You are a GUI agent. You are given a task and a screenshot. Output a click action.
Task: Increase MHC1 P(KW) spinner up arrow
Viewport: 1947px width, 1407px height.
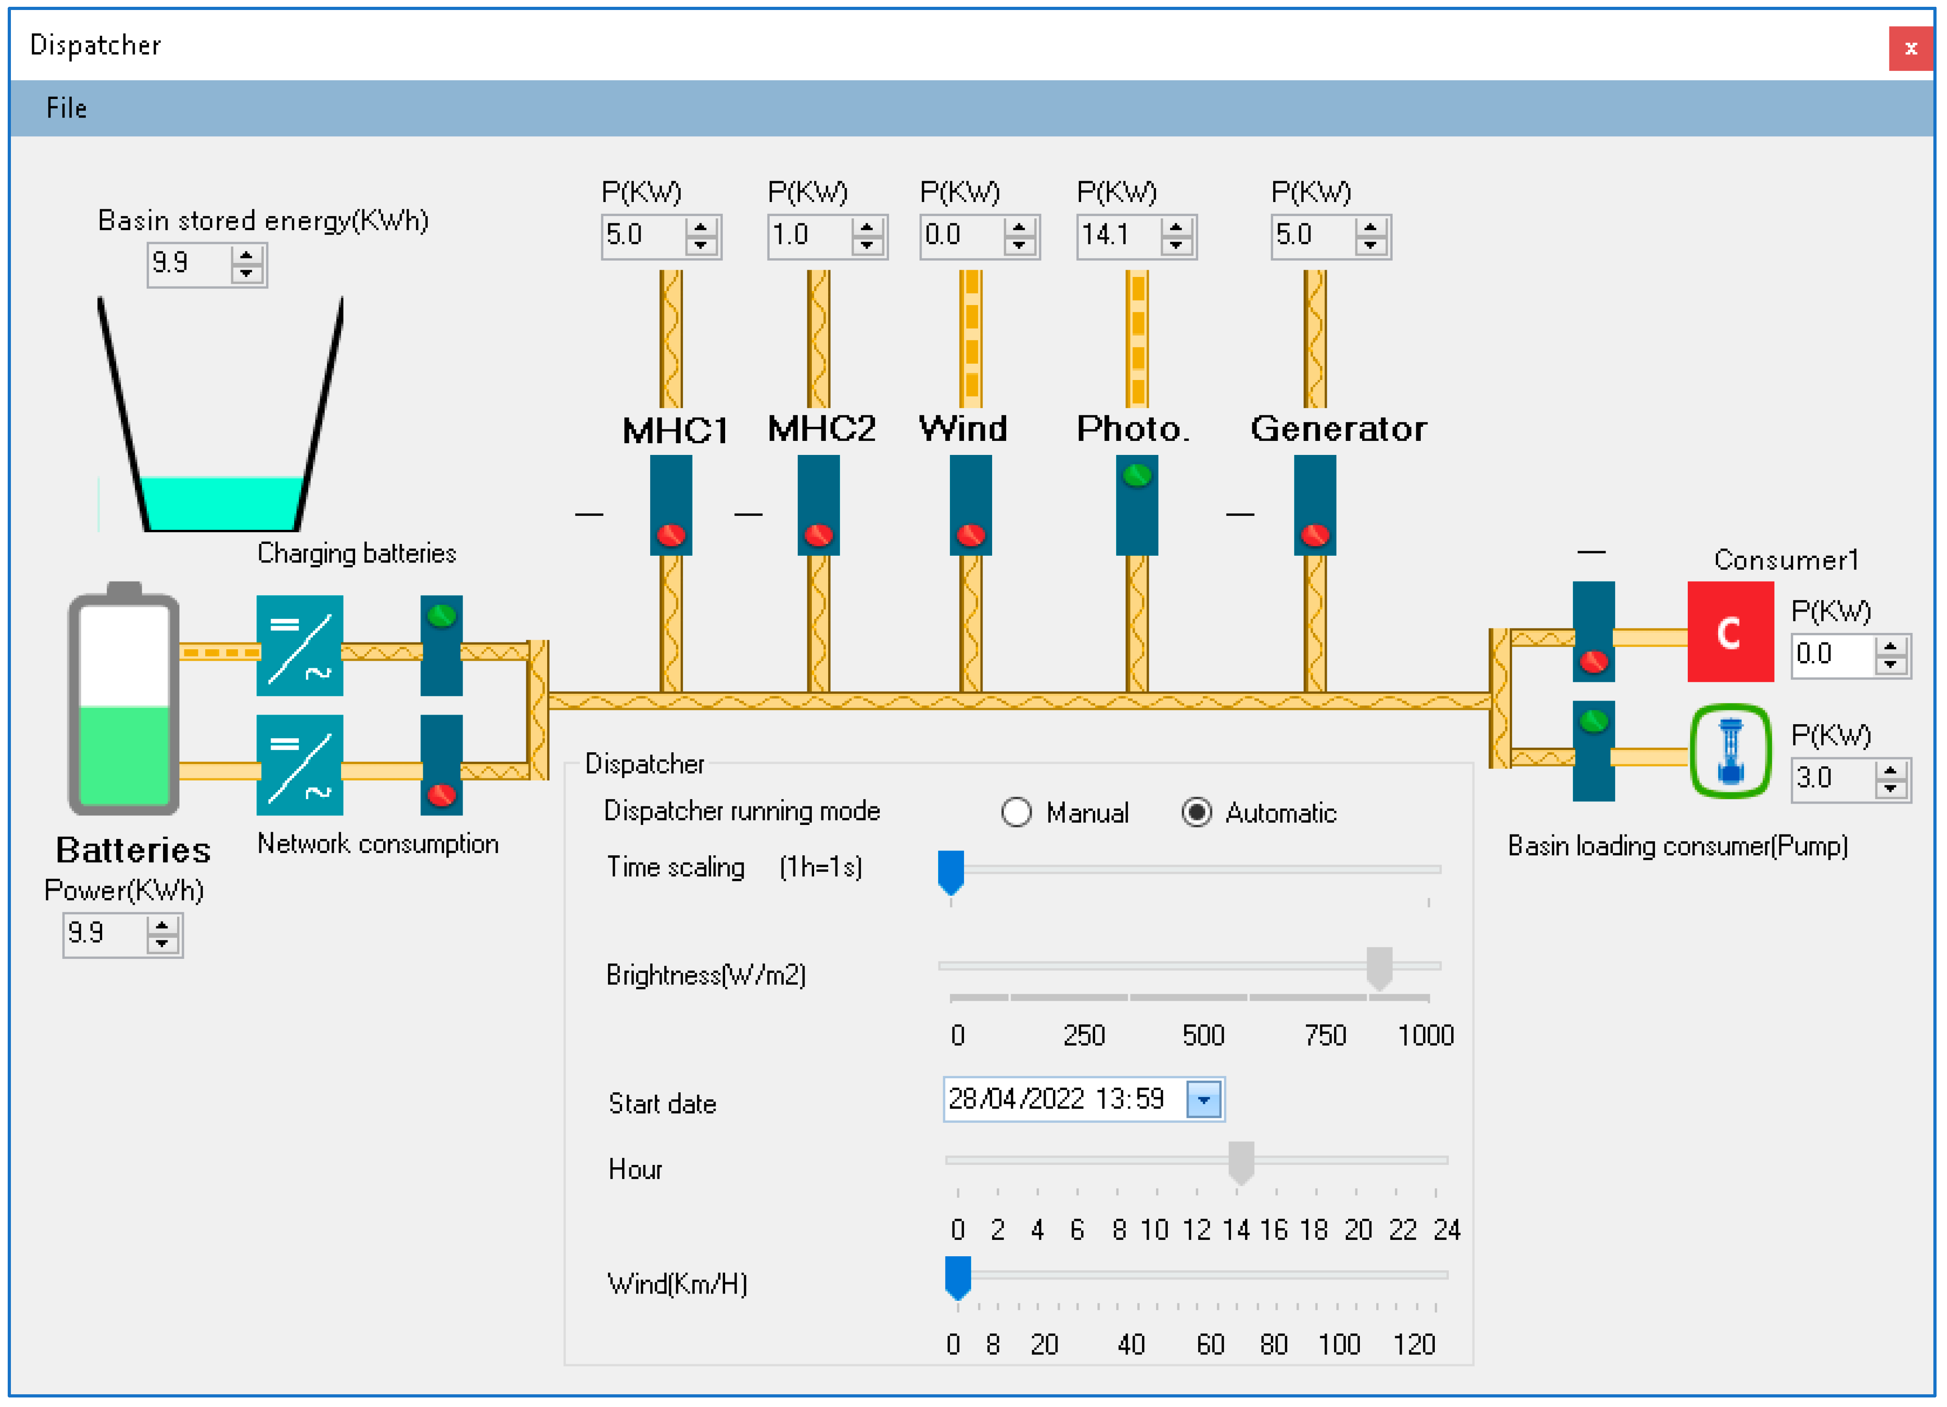click(x=701, y=227)
